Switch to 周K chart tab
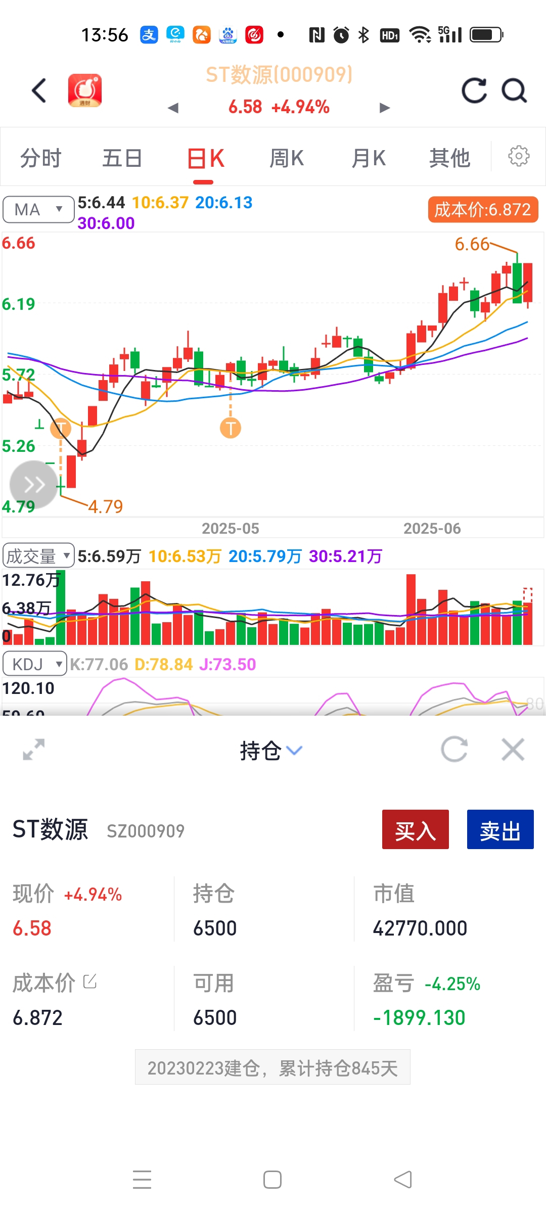Screen dimensions: 546x1213 (x=287, y=158)
